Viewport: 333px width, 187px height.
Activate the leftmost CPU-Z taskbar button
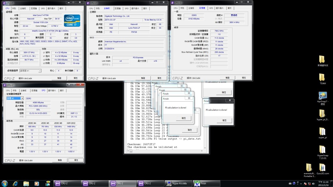point(67,183)
